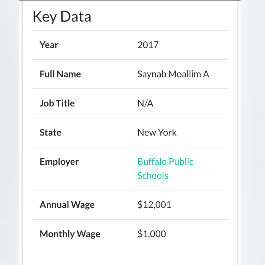Click the Year row label
The height and width of the screenshot is (265, 265).
[49, 45]
